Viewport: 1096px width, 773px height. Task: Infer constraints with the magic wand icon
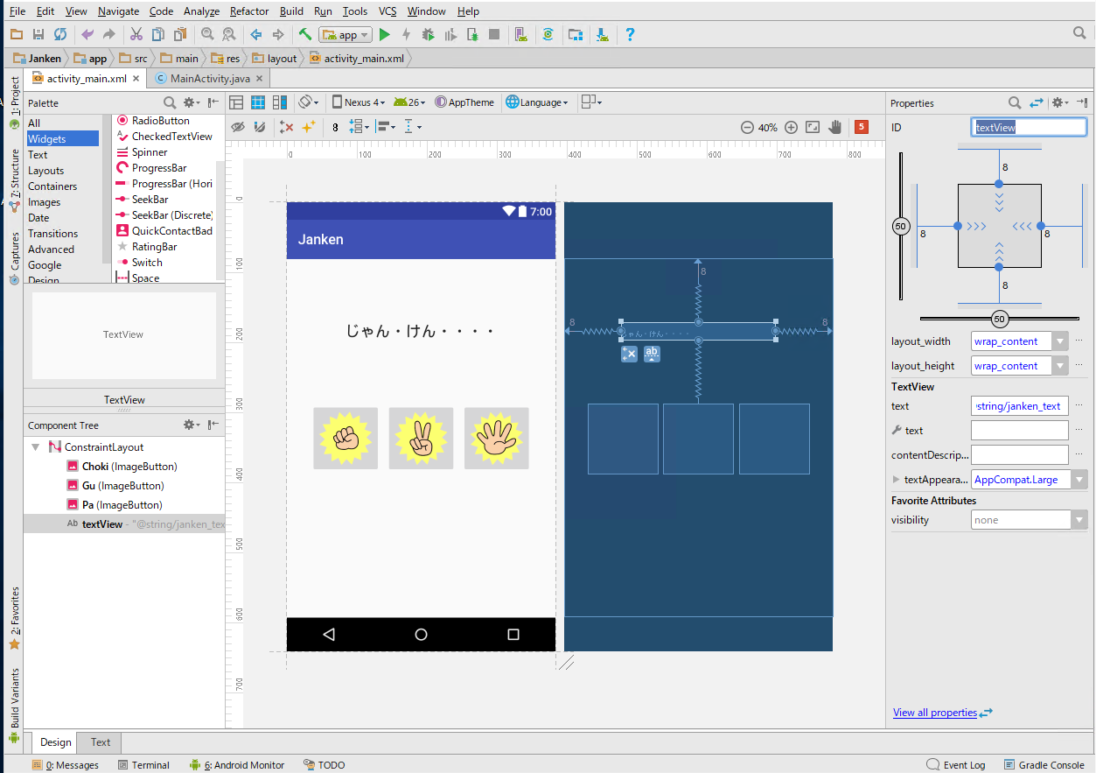tap(310, 126)
